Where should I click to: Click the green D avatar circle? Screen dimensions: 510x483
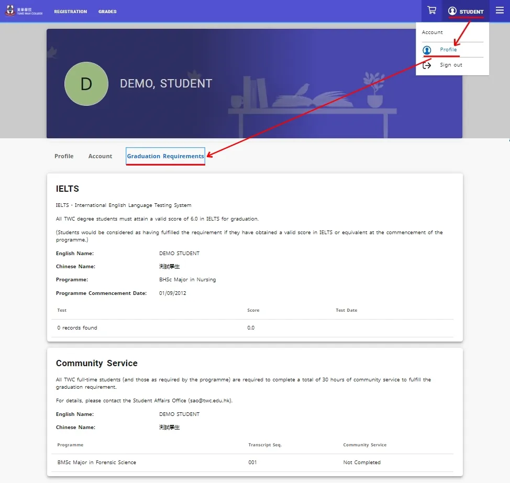tap(86, 84)
